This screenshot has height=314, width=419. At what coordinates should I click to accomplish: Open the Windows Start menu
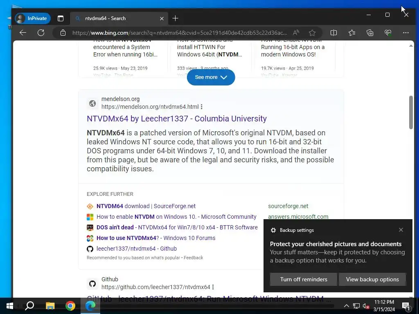pyautogui.click(x=10, y=306)
